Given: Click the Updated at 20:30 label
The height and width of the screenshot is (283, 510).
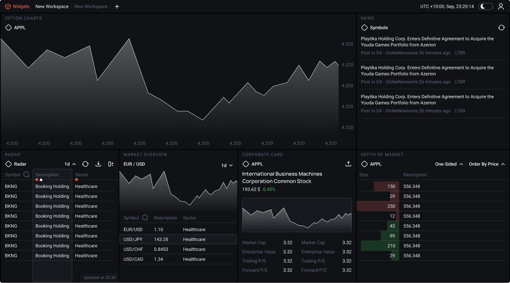Looking at the screenshot, I should click(x=100, y=278).
